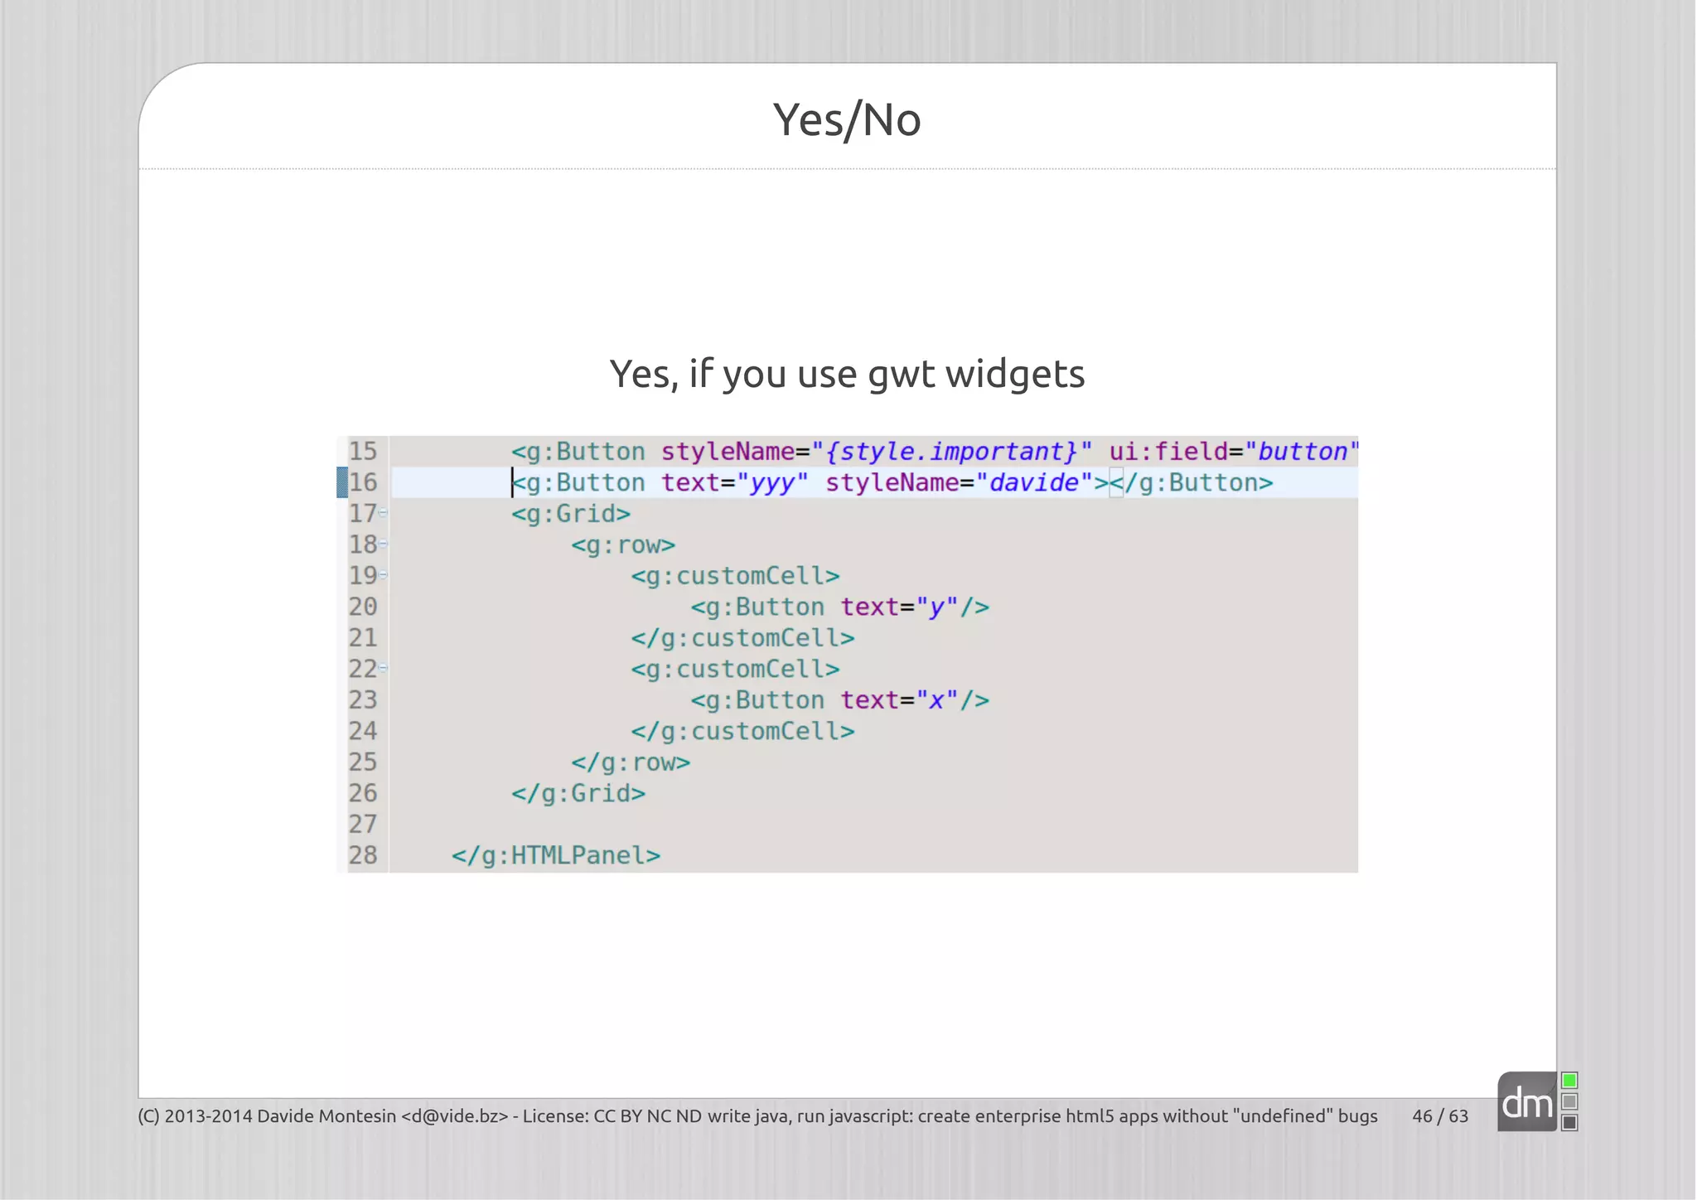Click the dm logo icon

tap(1527, 1102)
